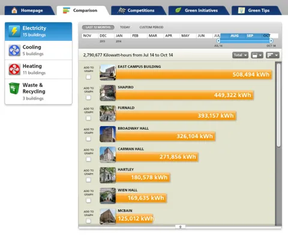Click the building list vertical scrollbar
The height and width of the screenshot is (237, 288).
(278, 106)
